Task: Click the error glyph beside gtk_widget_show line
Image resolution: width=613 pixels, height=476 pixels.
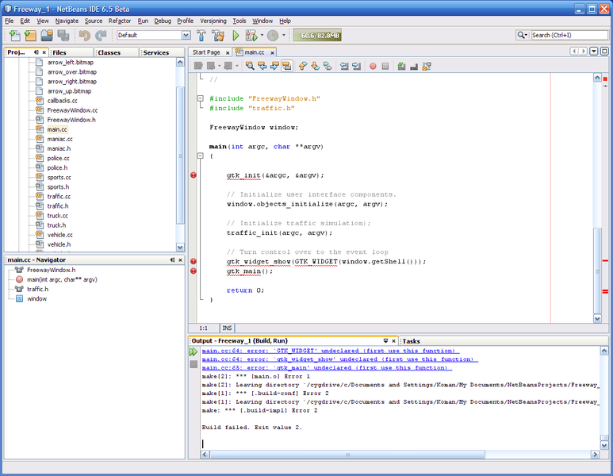Action: tap(193, 261)
